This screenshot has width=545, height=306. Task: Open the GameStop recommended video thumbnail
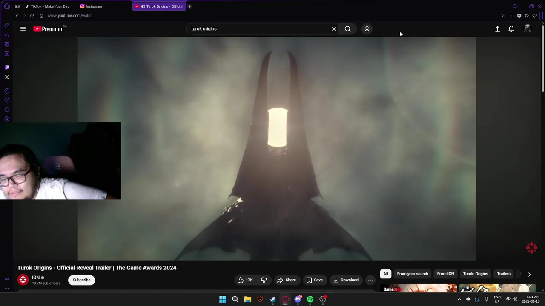click(419, 289)
